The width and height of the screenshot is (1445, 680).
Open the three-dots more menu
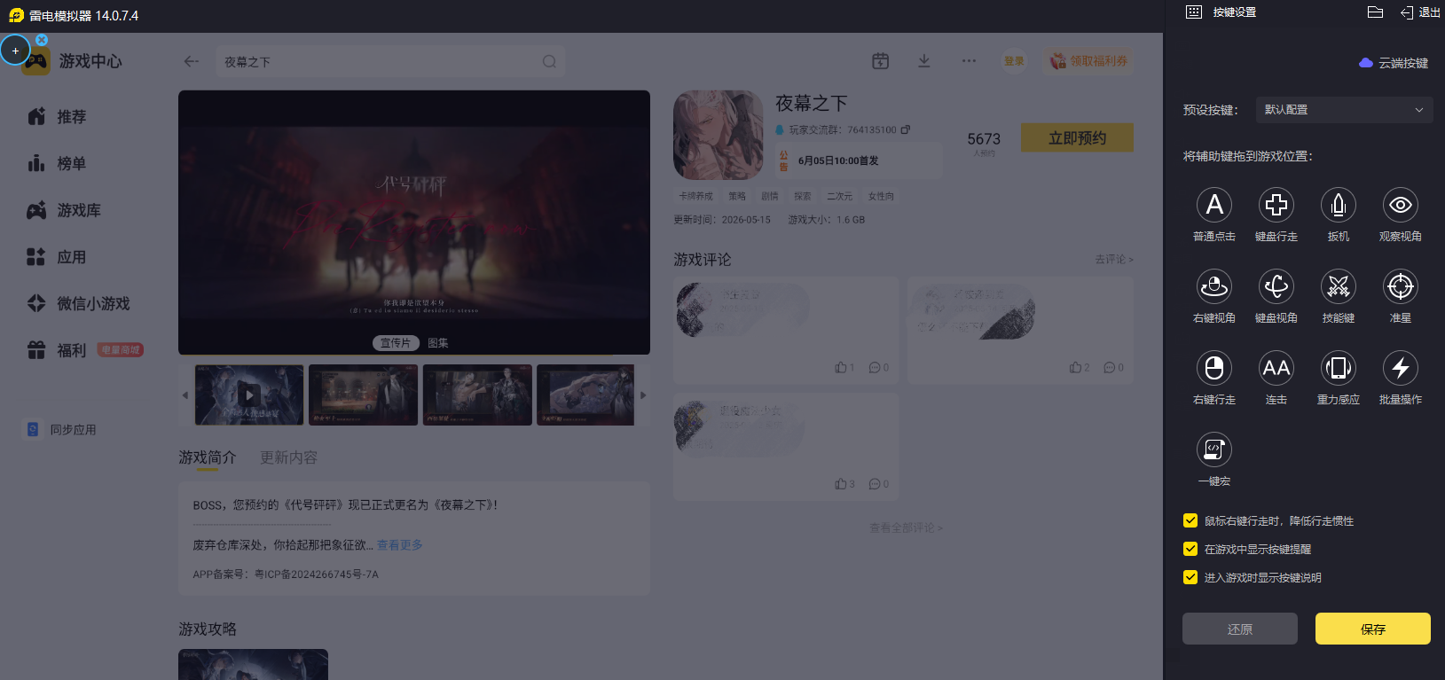(969, 61)
